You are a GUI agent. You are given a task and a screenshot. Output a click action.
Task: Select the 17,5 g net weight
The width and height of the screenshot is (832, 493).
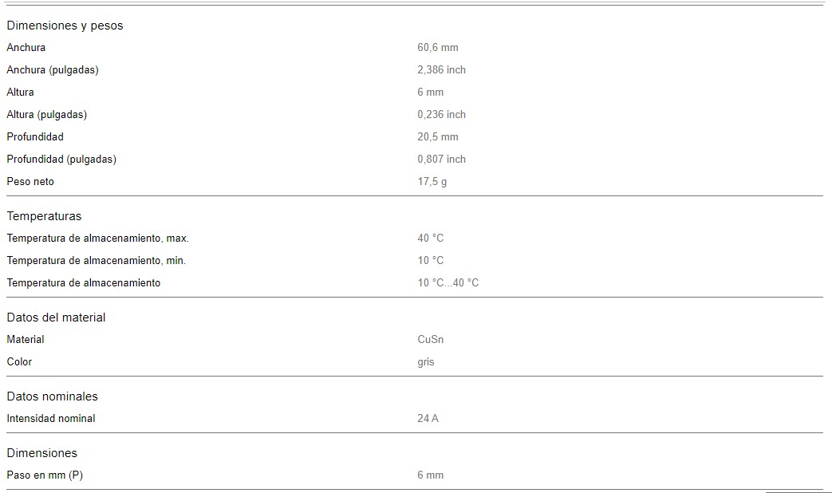point(432,182)
